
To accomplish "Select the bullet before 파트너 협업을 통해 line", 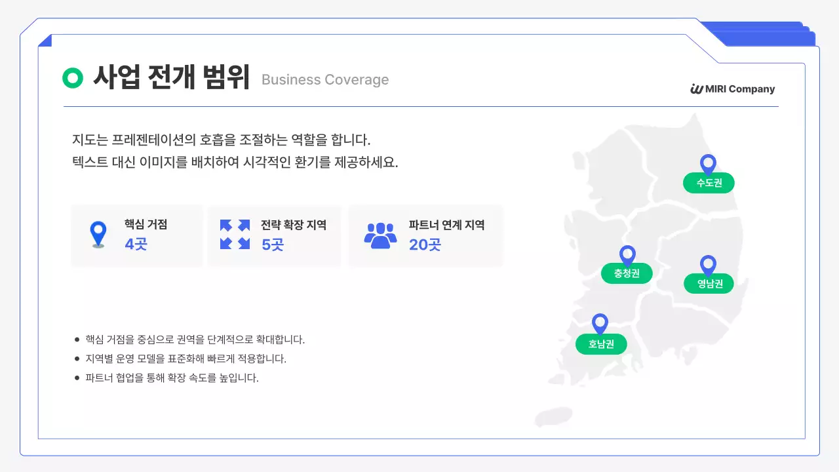I will click(x=75, y=378).
